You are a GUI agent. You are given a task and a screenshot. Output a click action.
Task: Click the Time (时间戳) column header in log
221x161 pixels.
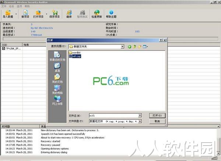(20, 126)
